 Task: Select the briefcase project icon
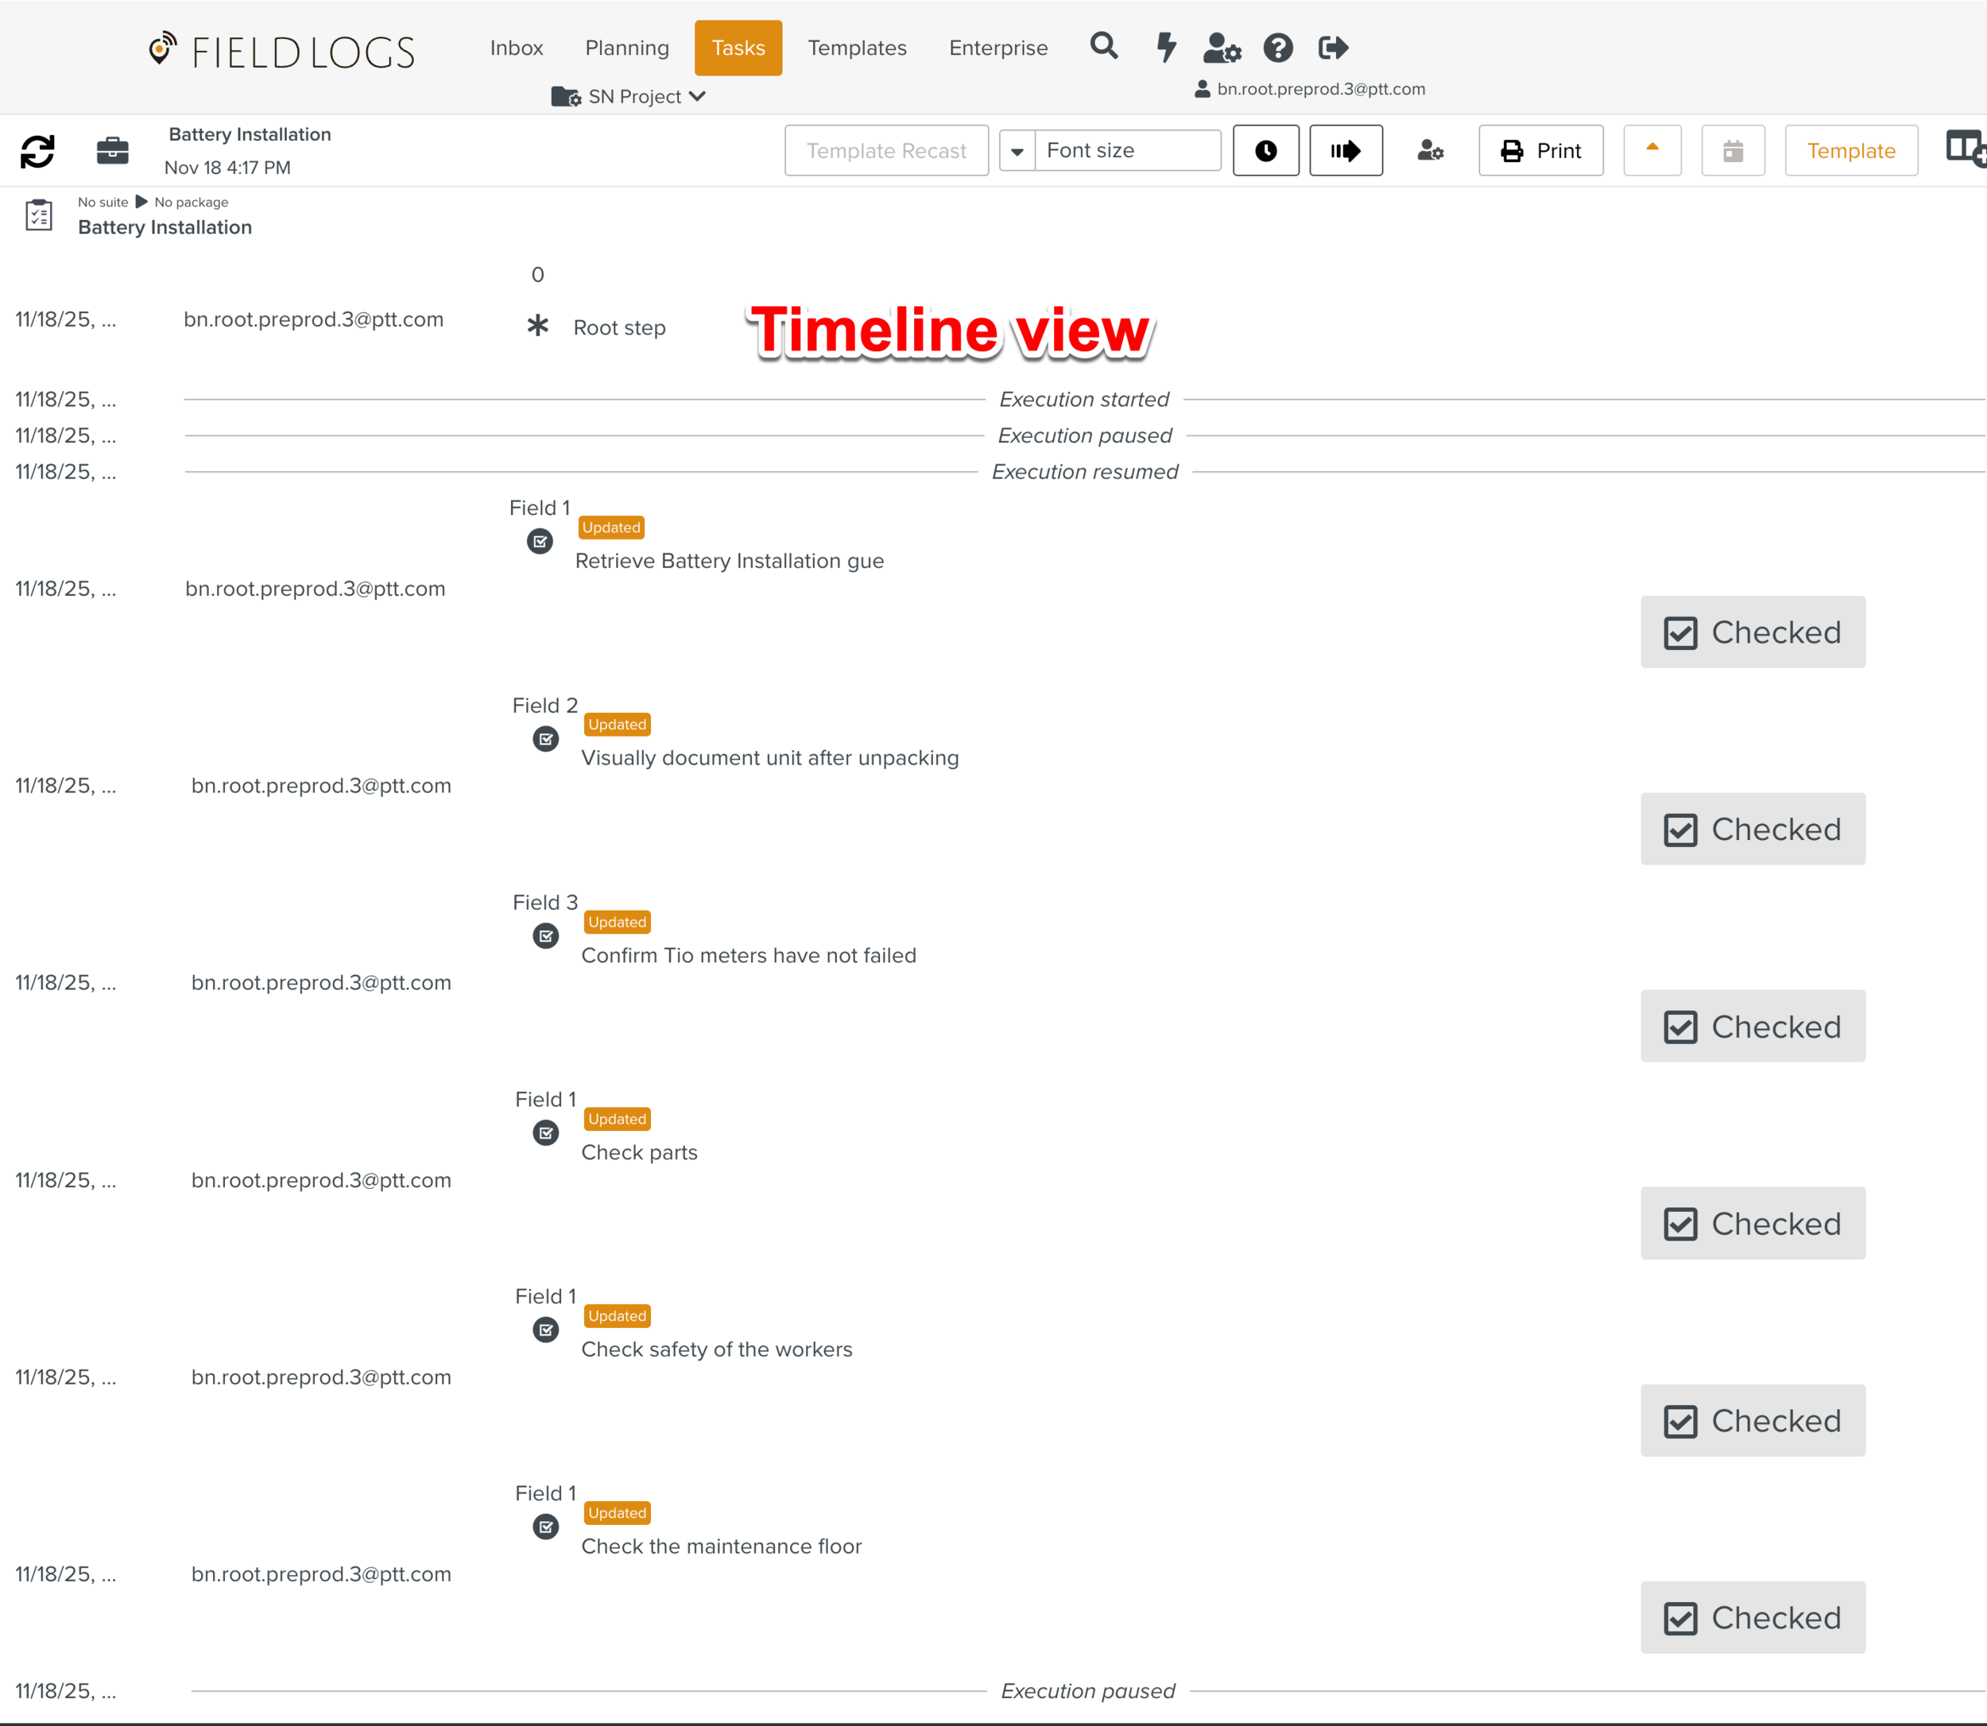tap(112, 150)
